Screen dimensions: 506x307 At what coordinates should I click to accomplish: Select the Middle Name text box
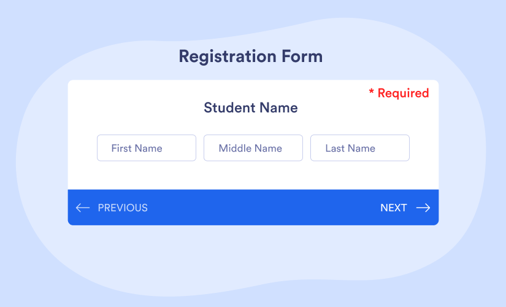click(x=253, y=148)
